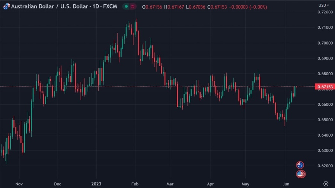This screenshot has height=188, width=335.
Task: Click the high value H0.67167
Action: (174, 7)
